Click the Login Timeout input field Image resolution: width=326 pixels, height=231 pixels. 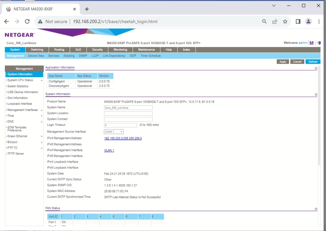120,125
